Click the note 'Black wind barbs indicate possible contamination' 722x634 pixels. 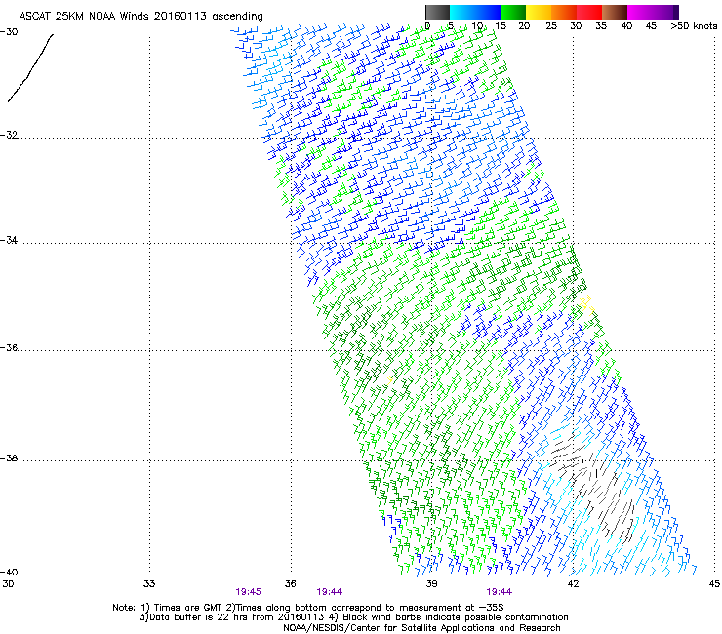pos(456,617)
